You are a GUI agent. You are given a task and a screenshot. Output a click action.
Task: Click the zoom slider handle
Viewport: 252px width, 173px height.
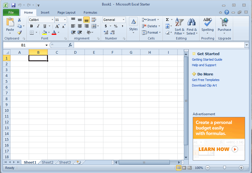coord(224,168)
